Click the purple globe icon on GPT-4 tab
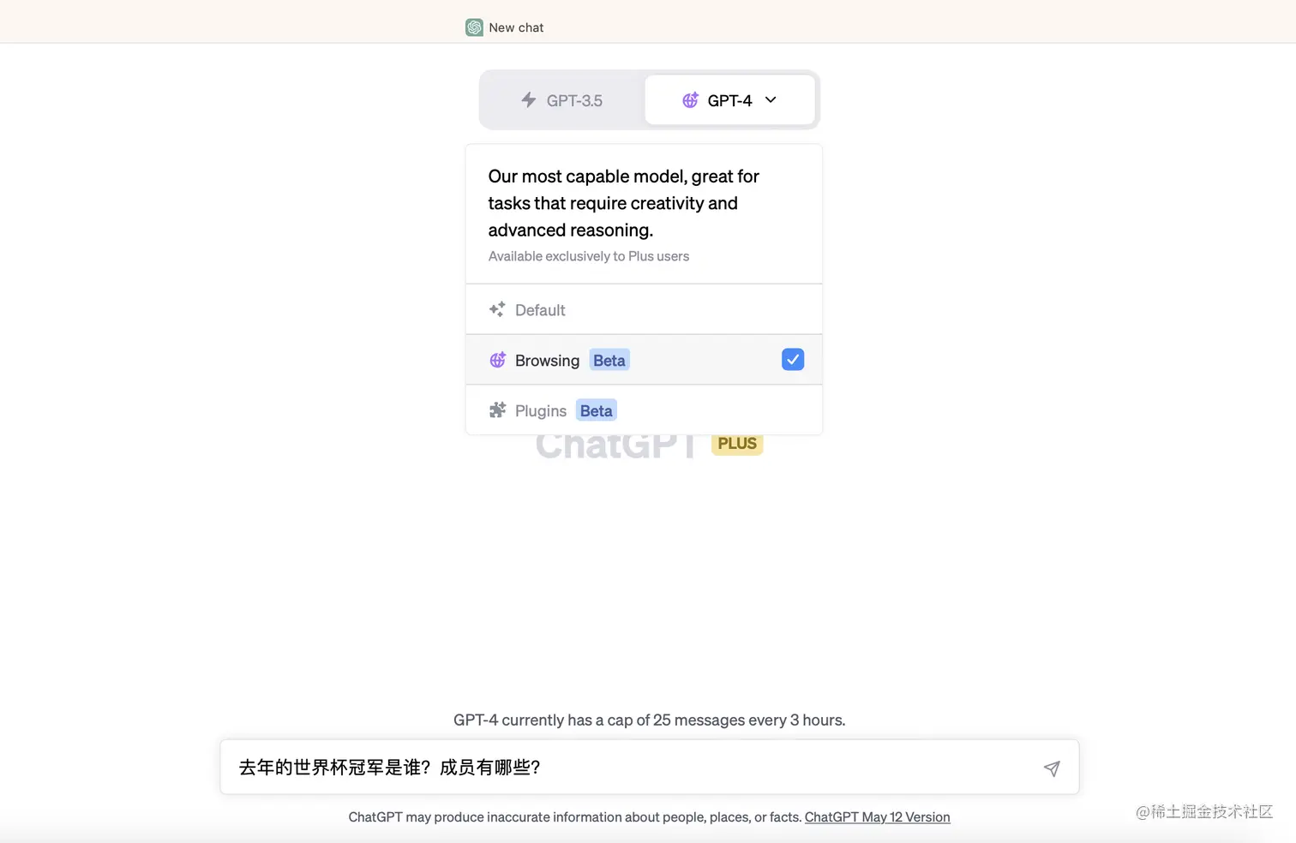The image size is (1296, 843). [x=690, y=100]
